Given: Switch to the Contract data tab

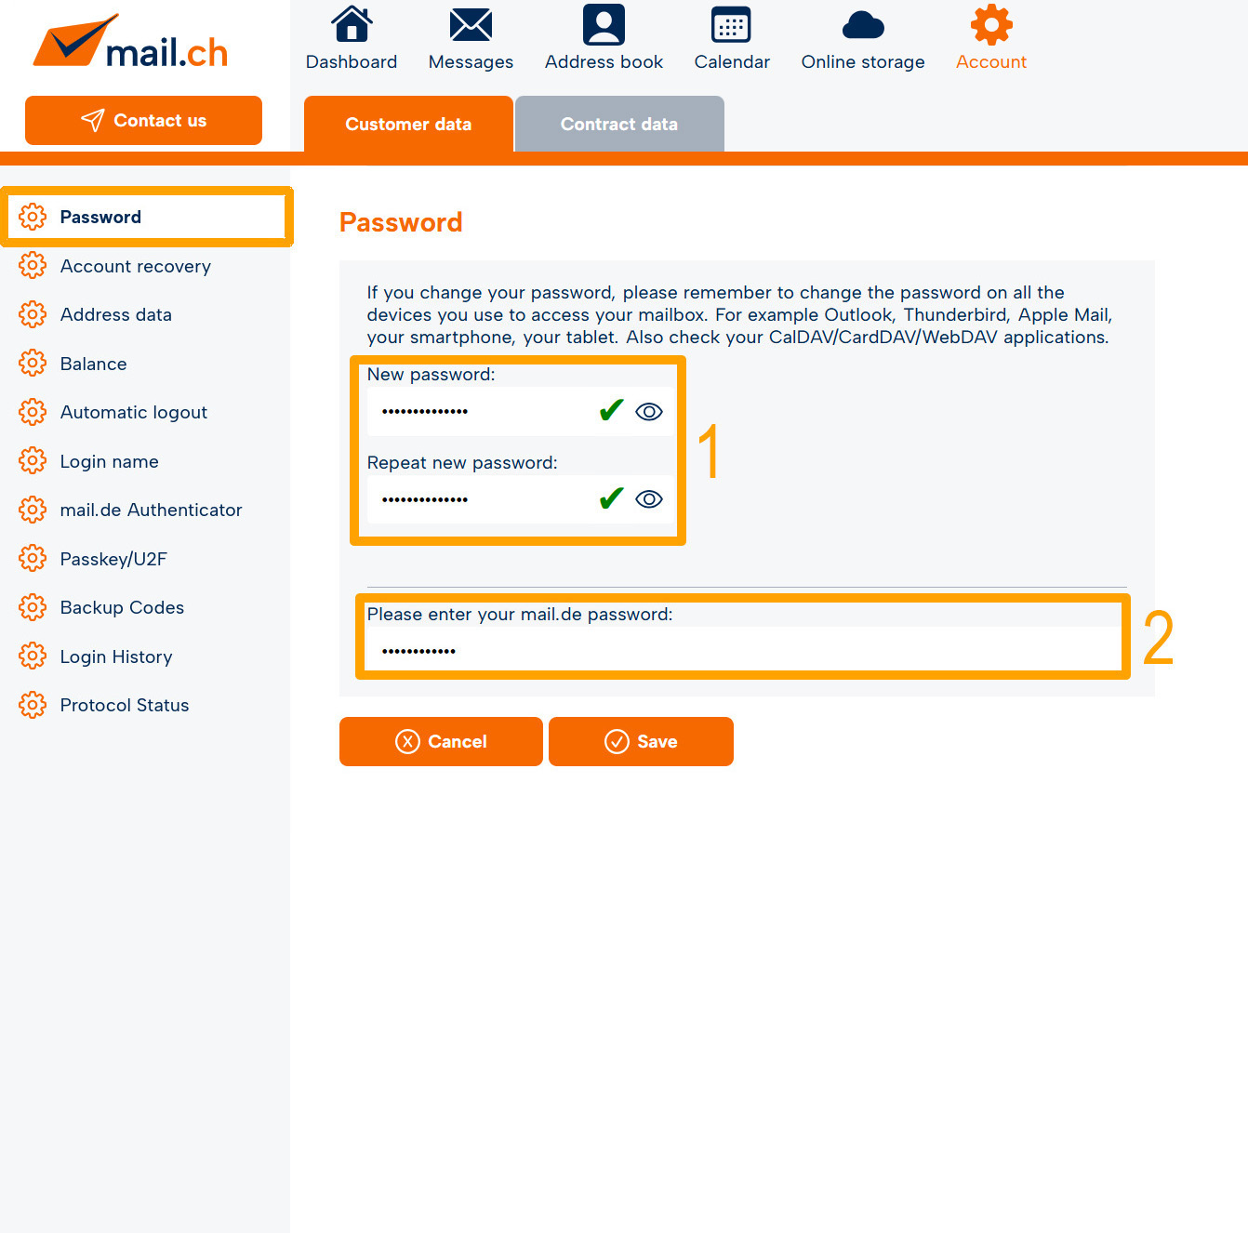Looking at the screenshot, I should [x=619, y=124].
